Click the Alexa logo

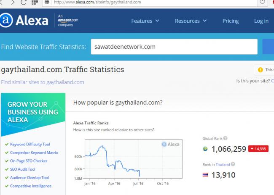[x=24, y=21]
